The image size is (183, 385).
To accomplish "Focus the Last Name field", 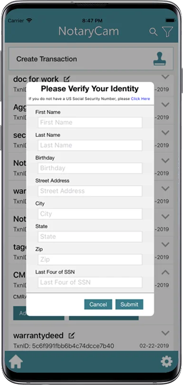I will pos(90,145).
